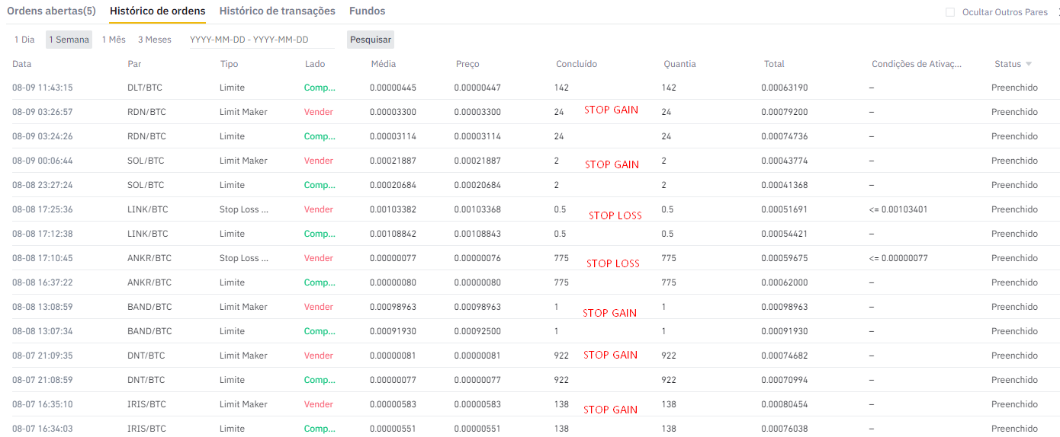Click total 0.00054421
Image resolution: width=1060 pixels, height=437 pixels.
785,234
